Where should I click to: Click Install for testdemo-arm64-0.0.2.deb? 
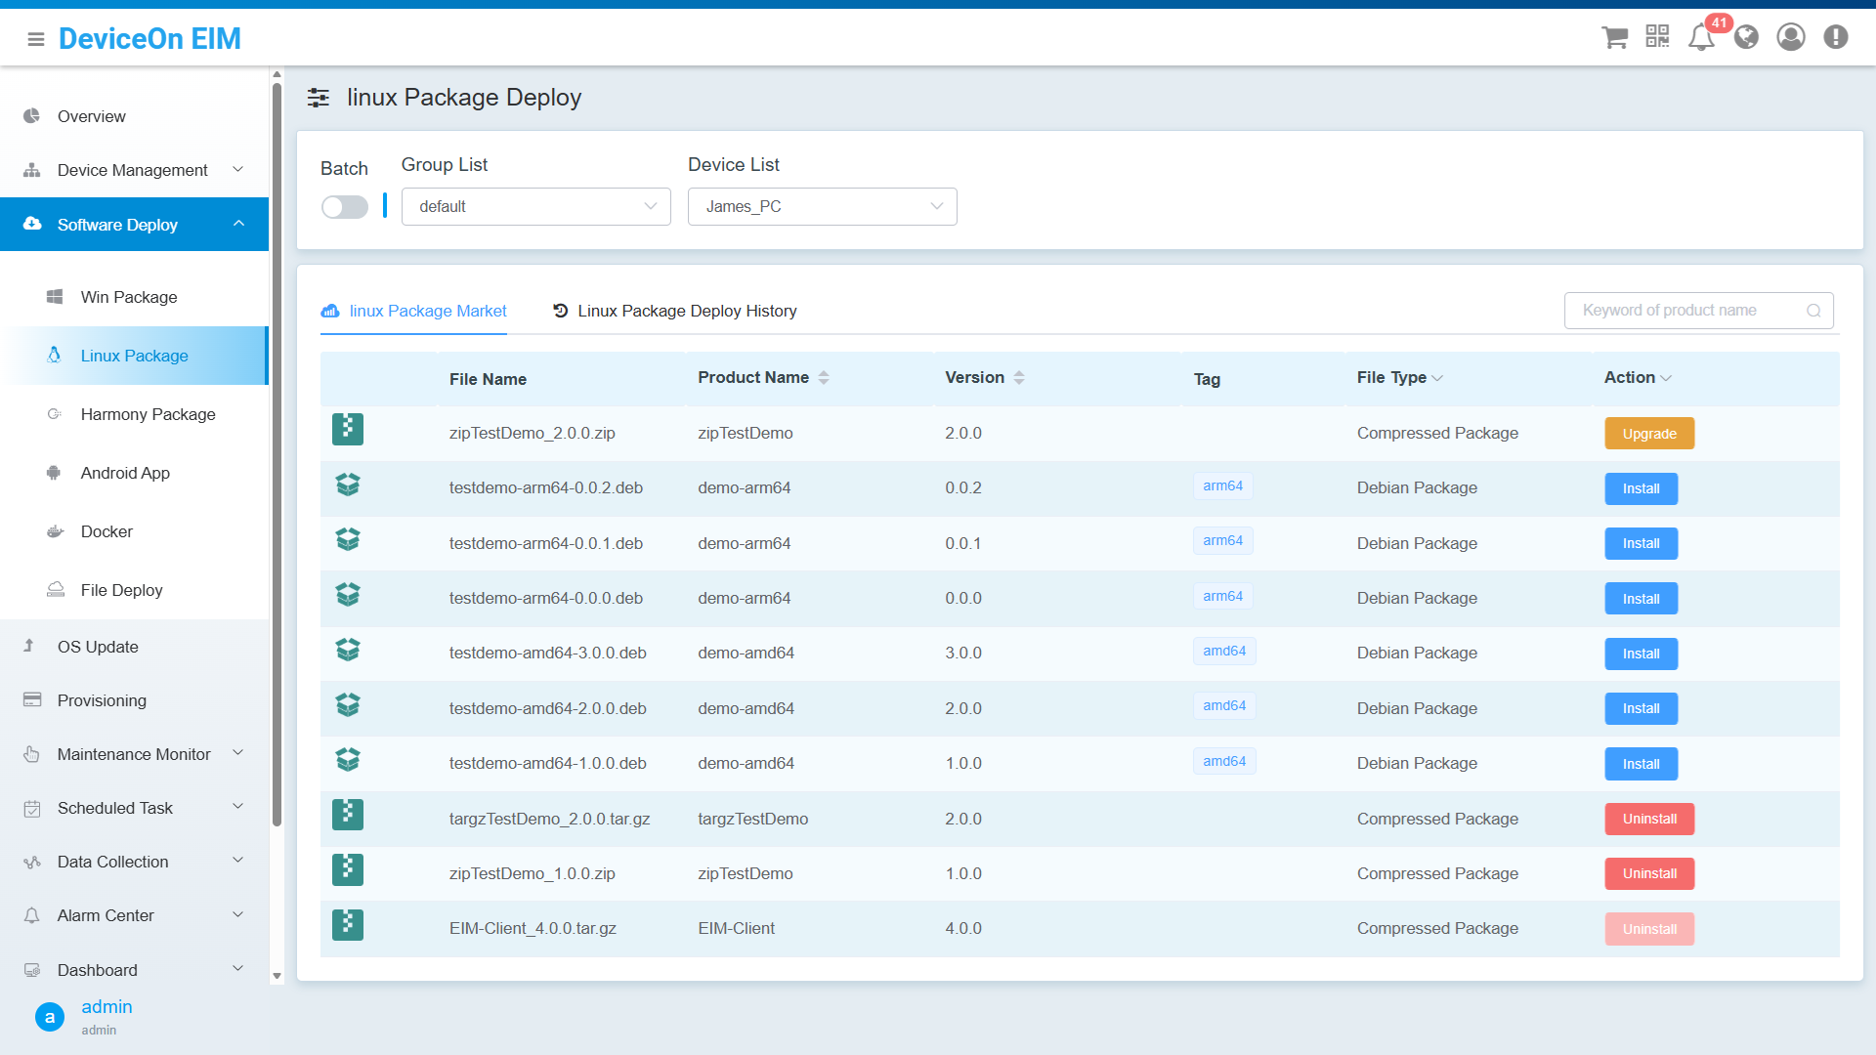pos(1640,488)
